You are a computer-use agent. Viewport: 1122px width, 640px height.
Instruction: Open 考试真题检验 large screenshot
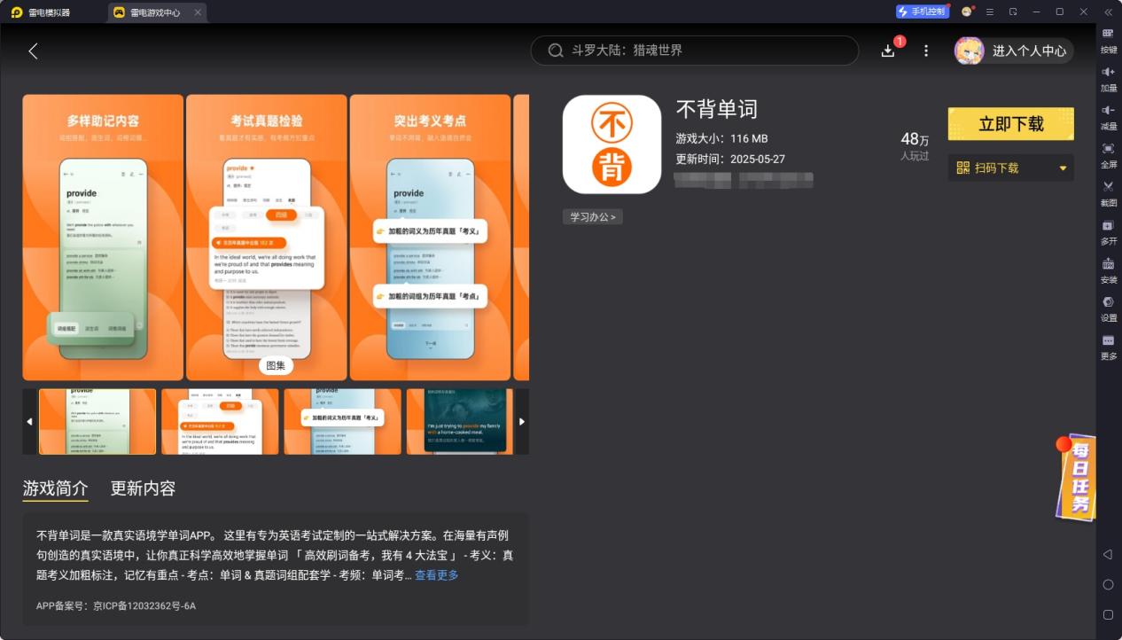click(x=267, y=238)
